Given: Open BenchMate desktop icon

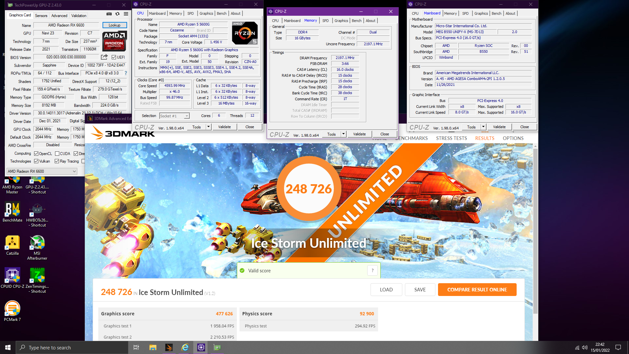Looking at the screenshot, I should (x=12, y=212).
